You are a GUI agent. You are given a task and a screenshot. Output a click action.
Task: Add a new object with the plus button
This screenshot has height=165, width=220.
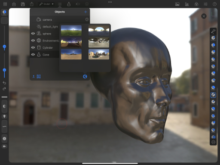[x=86, y=12]
